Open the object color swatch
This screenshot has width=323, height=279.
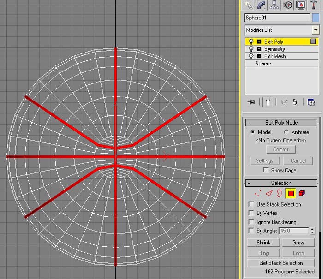click(x=316, y=18)
